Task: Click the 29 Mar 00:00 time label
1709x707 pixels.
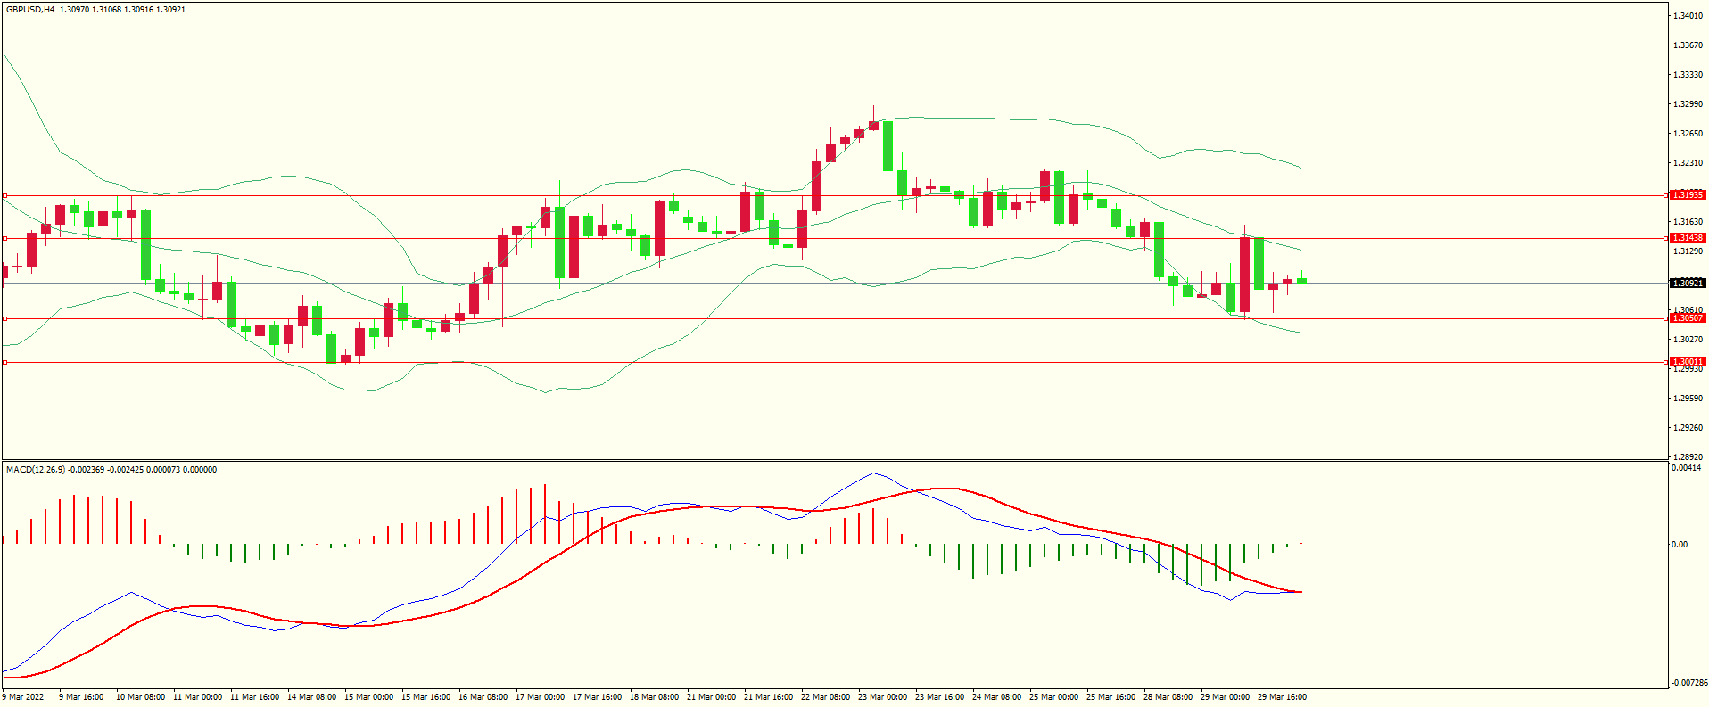Action: pos(1225,697)
